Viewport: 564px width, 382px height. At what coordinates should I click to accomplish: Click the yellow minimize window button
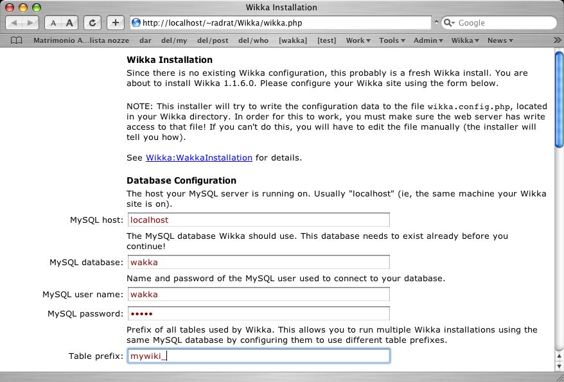click(23, 7)
